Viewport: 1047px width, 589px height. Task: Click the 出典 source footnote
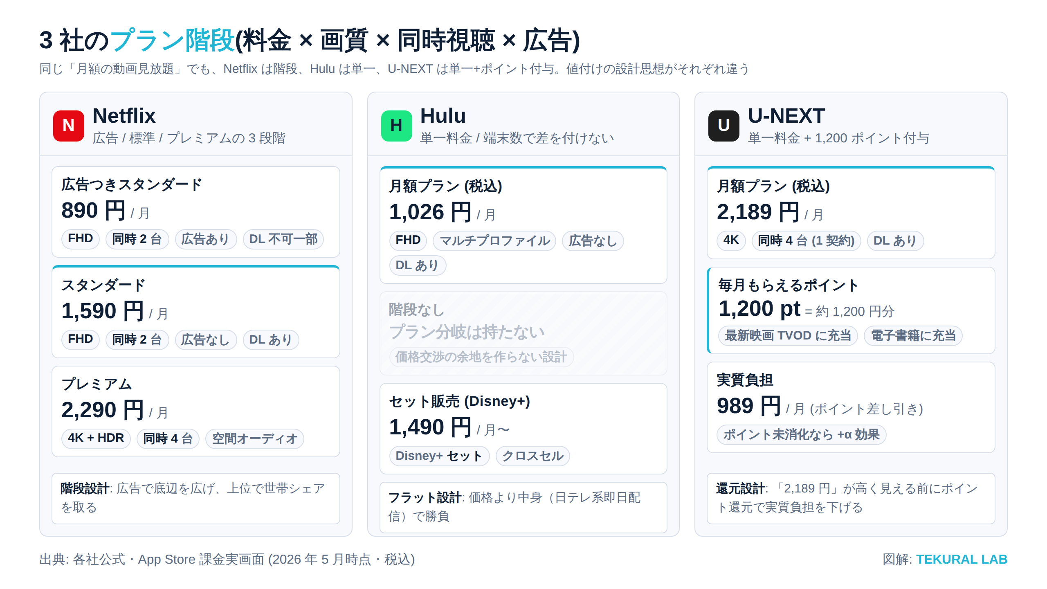[227, 559]
